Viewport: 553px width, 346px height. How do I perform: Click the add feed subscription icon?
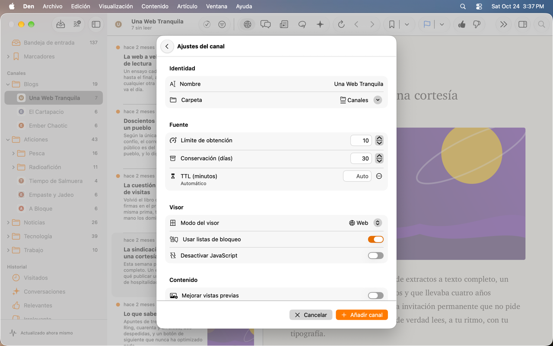77,25
